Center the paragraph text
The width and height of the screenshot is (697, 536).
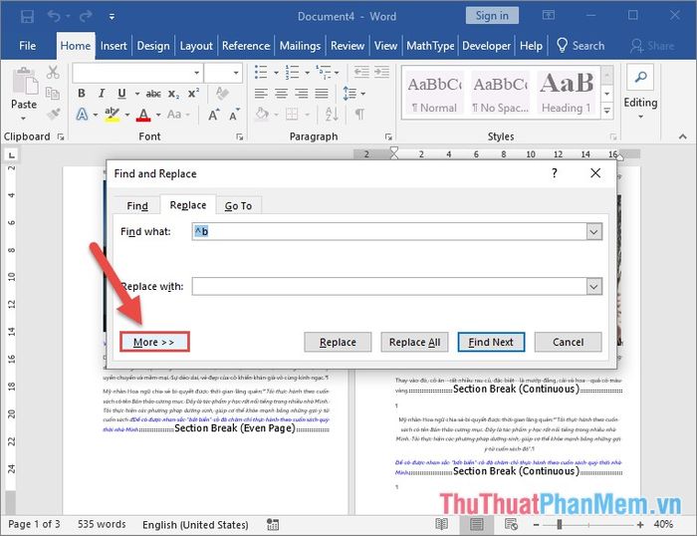[x=281, y=94]
